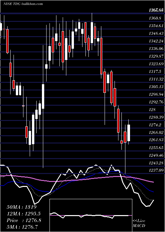Select the 1243.28 price axis label

(156, 163)
